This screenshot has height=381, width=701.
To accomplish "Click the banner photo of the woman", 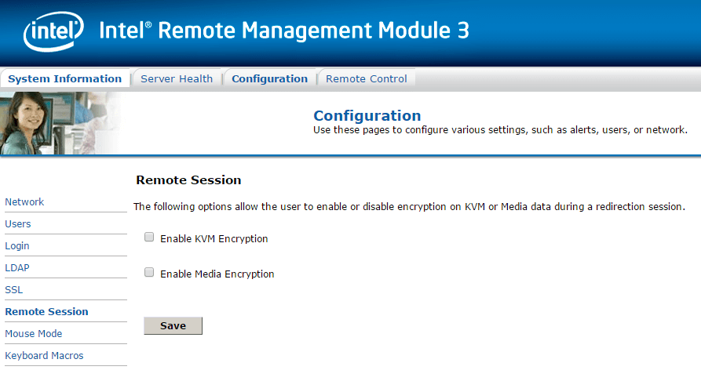I will 60,123.
